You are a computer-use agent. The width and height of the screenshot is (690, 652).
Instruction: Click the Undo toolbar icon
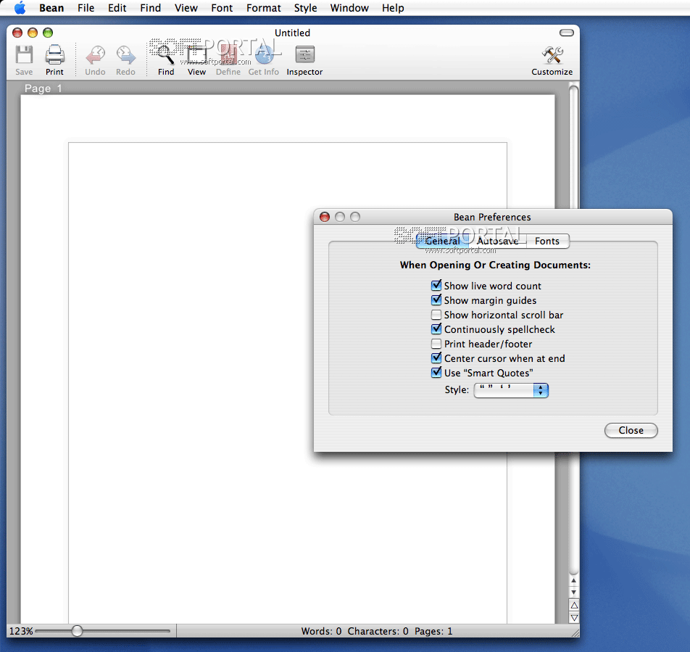95,55
